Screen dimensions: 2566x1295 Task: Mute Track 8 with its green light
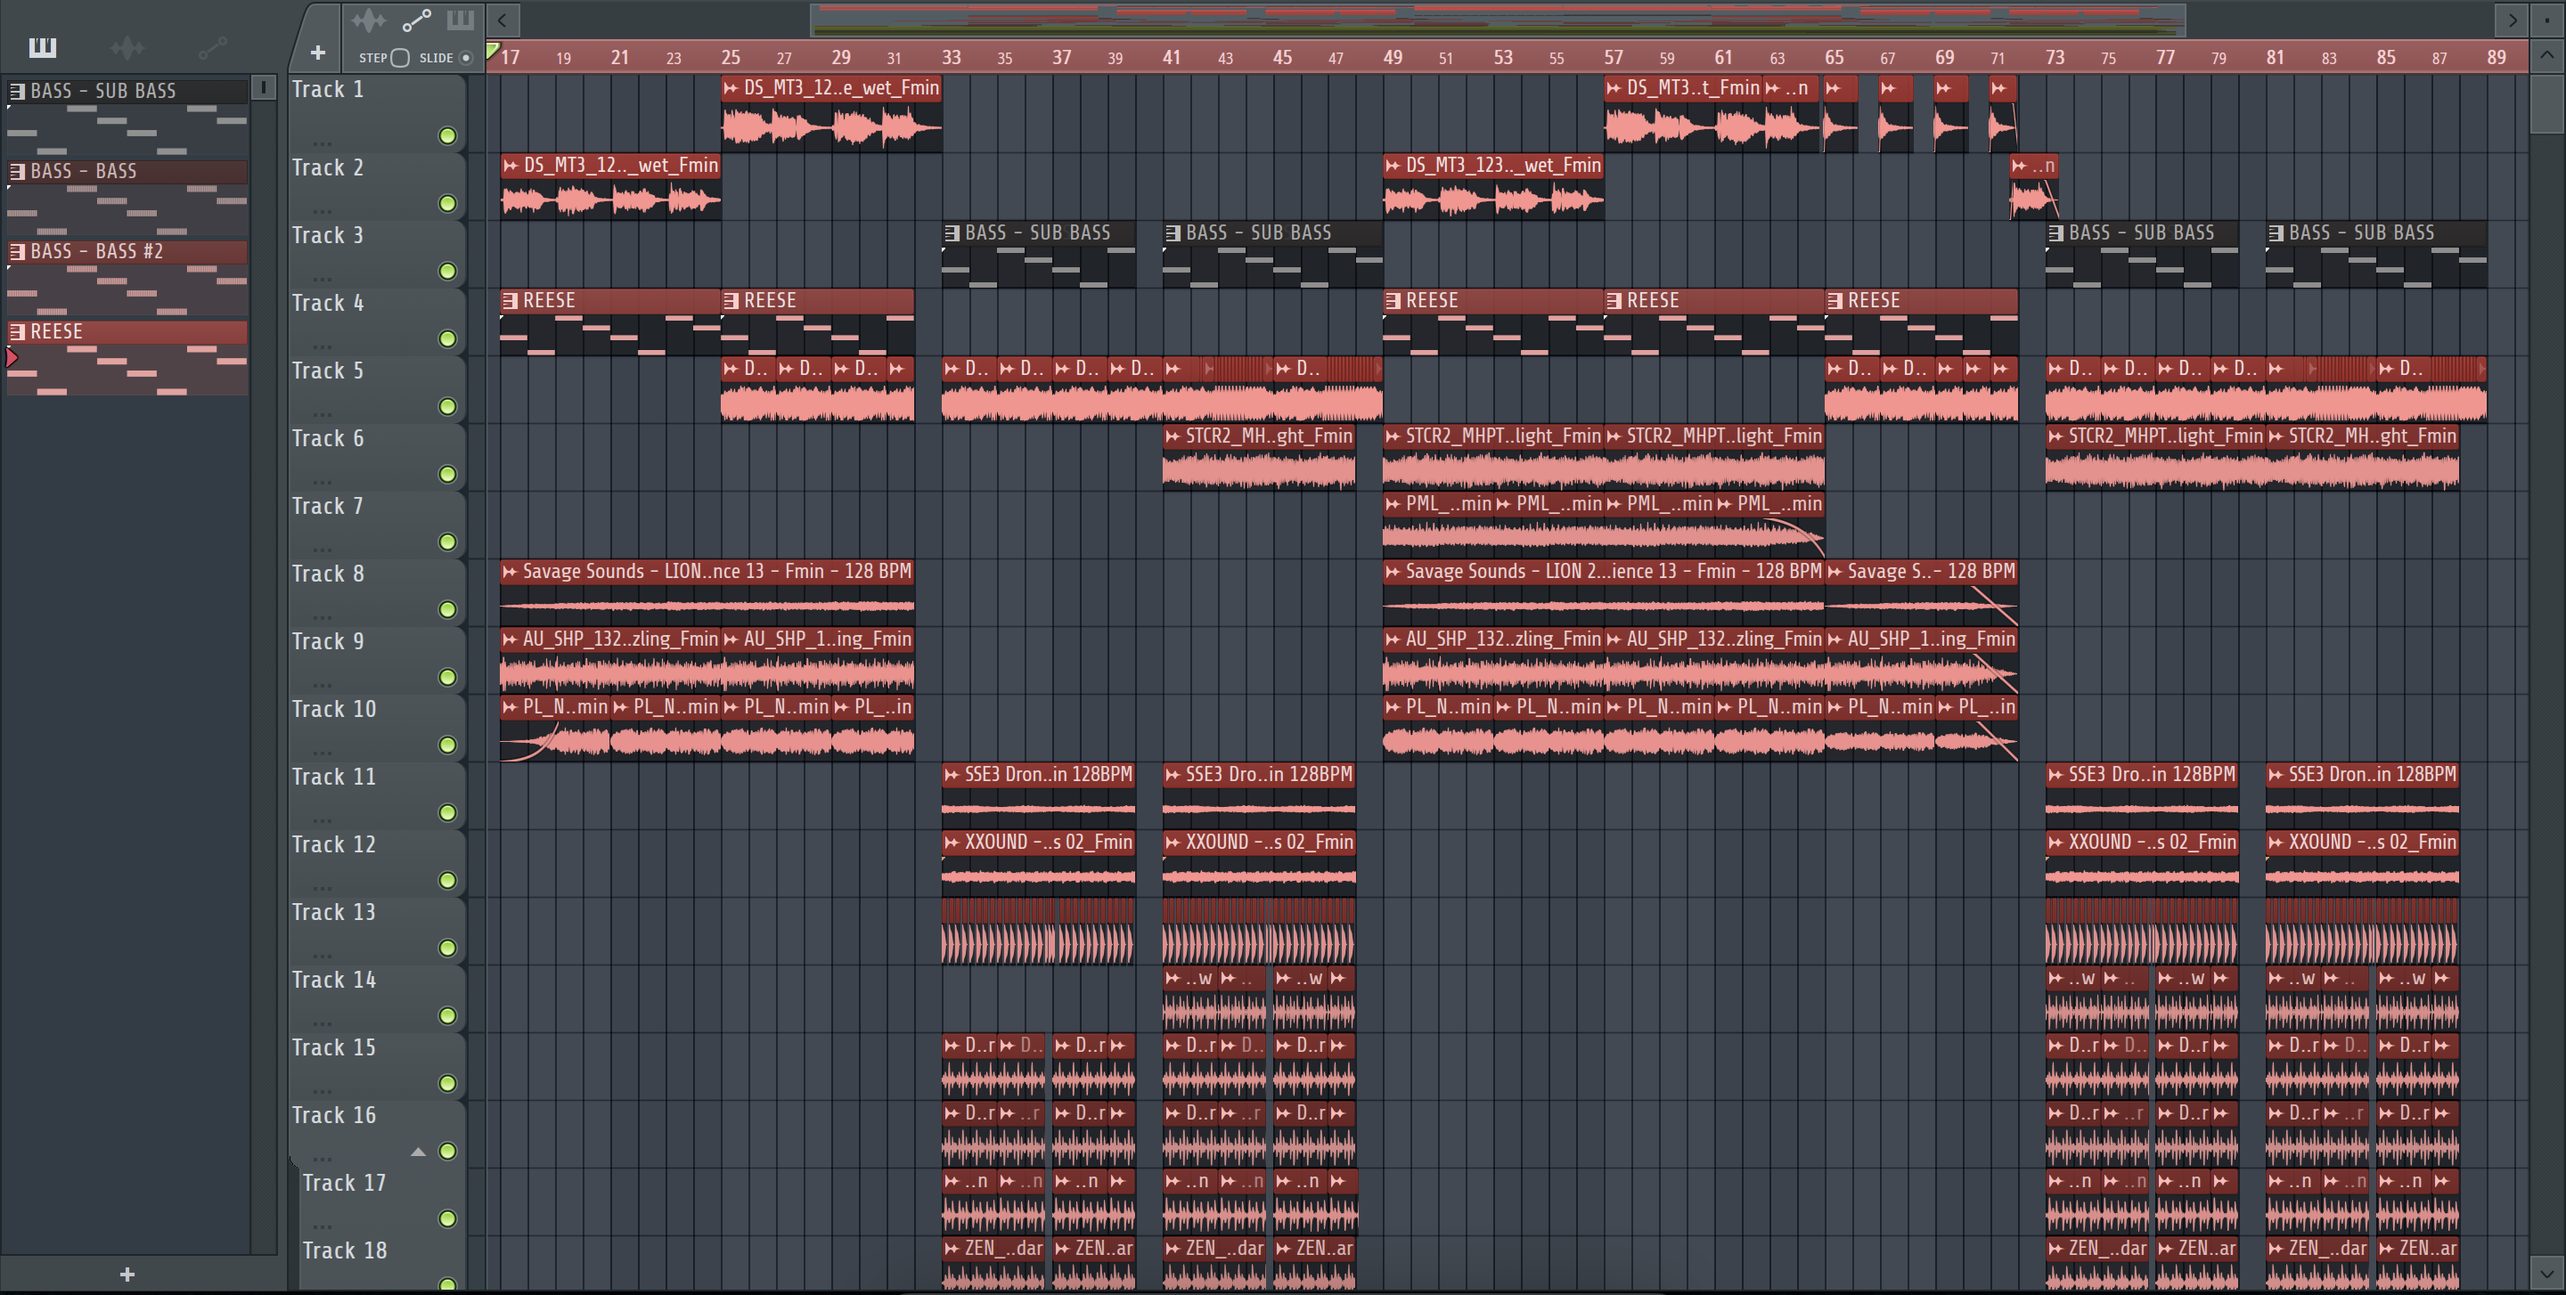tap(447, 609)
